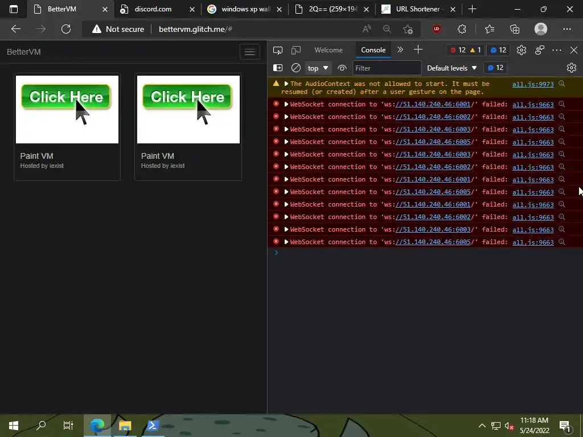Close the DevTools panel
Screen dimensions: 583x437
tap(574, 50)
